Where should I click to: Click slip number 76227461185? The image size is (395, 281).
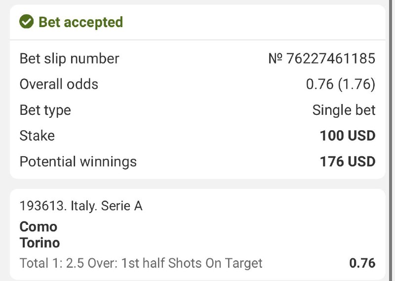(322, 59)
